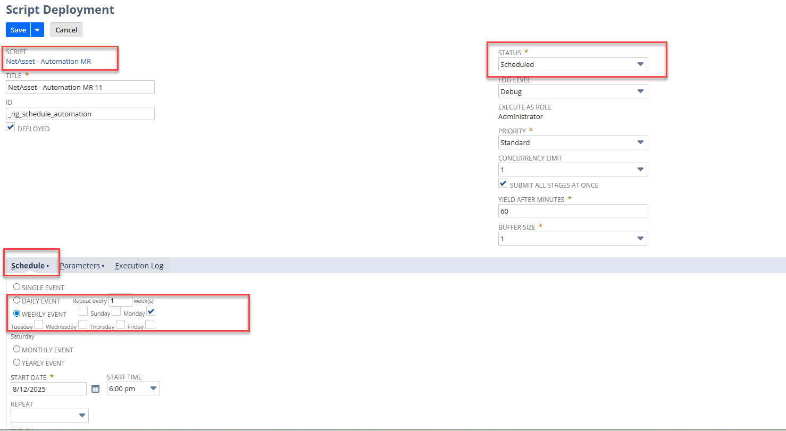786x431 pixels.
Task: Select the Weekly Event radio button
Action: (x=16, y=314)
